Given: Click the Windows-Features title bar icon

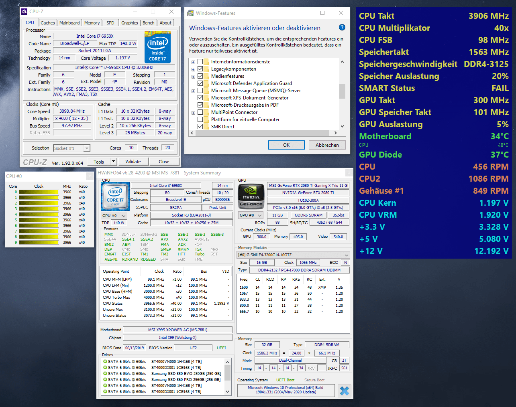Looking at the screenshot, I should click(190, 13).
